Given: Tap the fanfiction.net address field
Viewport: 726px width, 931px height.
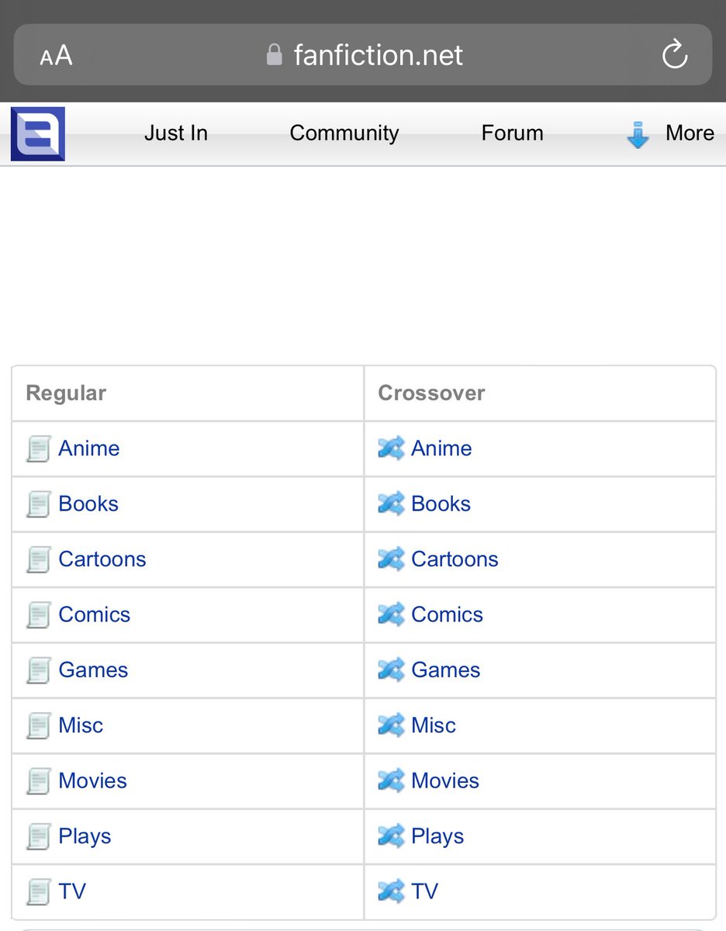Looking at the screenshot, I should pyautogui.click(x=363, y=55).
